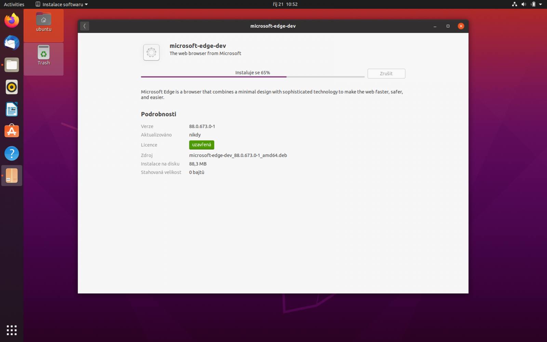Click the volume indicator in top bar
The width and height of the screenshot is (547, 342).
pos(523,4)
